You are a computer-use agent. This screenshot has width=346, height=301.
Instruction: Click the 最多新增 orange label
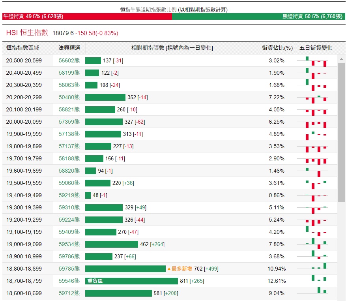tap(180, 269)
